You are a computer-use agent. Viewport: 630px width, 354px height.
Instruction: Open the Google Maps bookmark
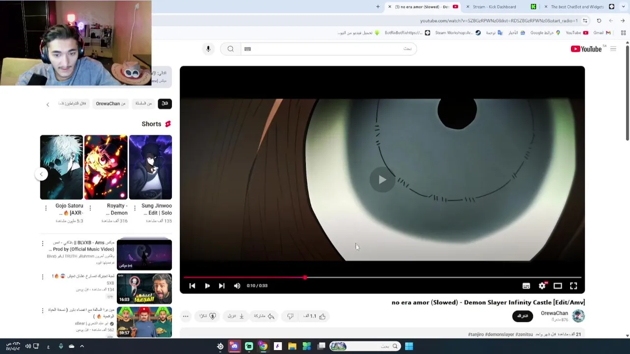coord(546,33)
